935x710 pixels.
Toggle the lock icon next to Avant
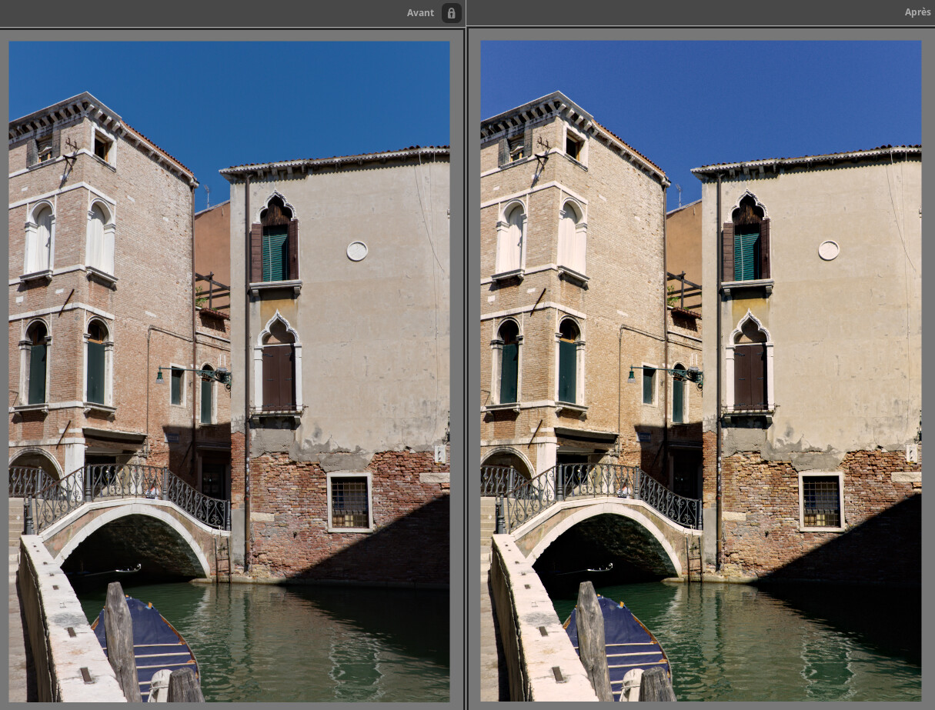click(x=452, y=12)
